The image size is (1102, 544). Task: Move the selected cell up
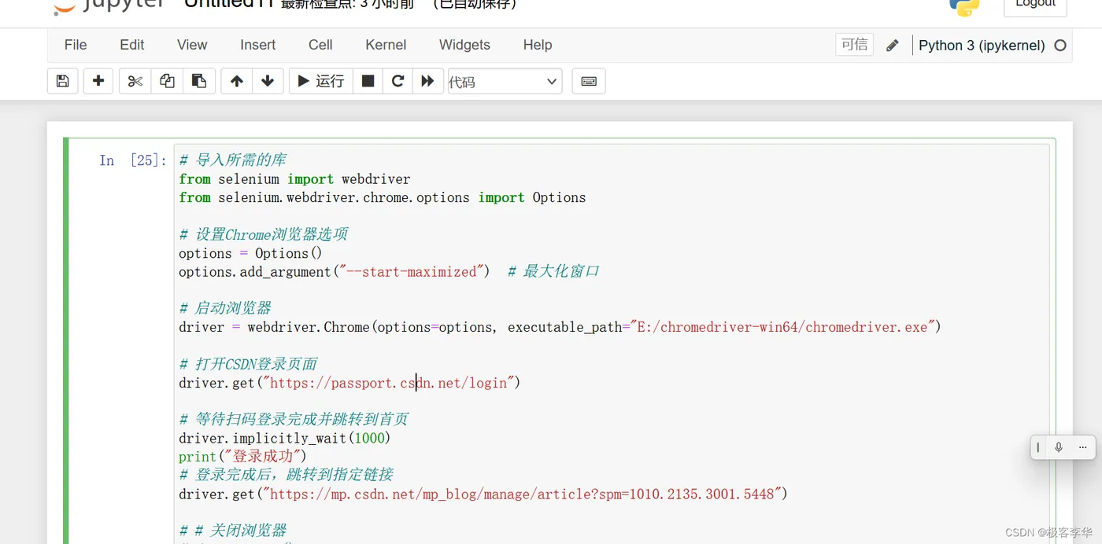[236, 81]
